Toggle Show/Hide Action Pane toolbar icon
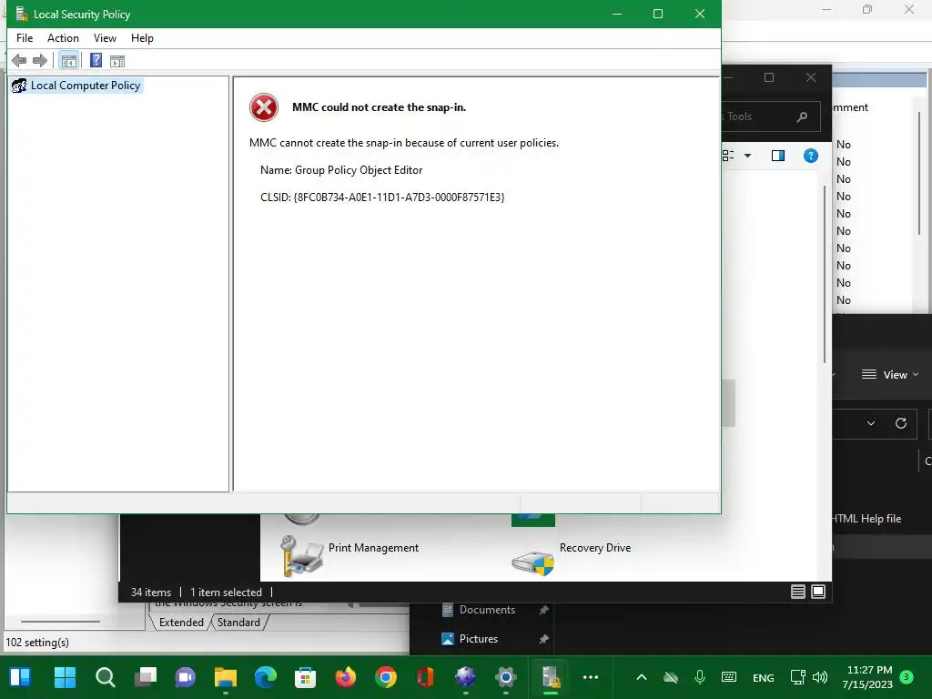This screenshot has height=699, width=932. click(x=117, y=61)
